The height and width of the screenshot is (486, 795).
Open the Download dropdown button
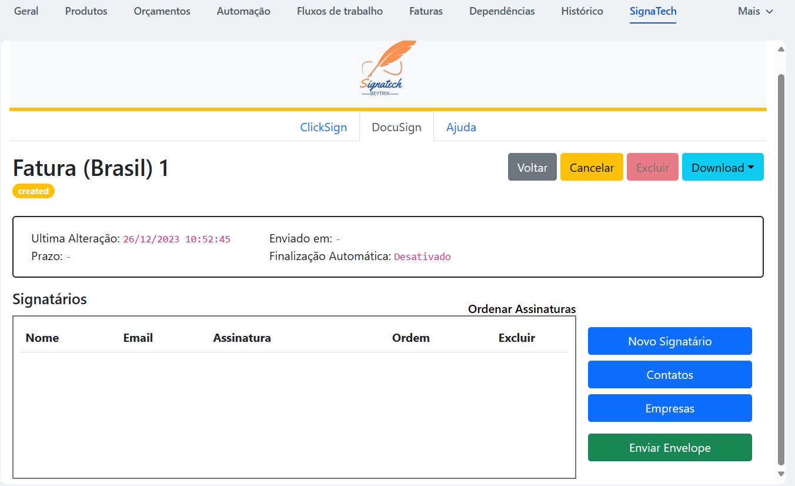pyautogui.click(x=722, y=168)
